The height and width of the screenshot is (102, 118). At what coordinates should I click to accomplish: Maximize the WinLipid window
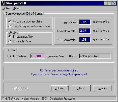tap(110, 3)
